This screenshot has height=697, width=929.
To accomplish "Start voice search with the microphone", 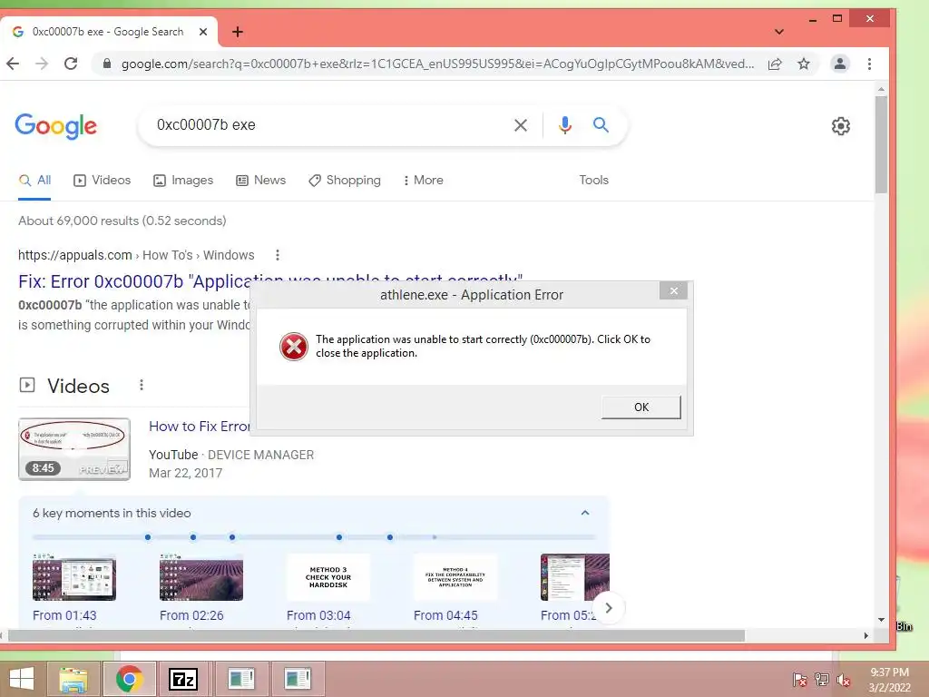I will [x=564, y=125].
